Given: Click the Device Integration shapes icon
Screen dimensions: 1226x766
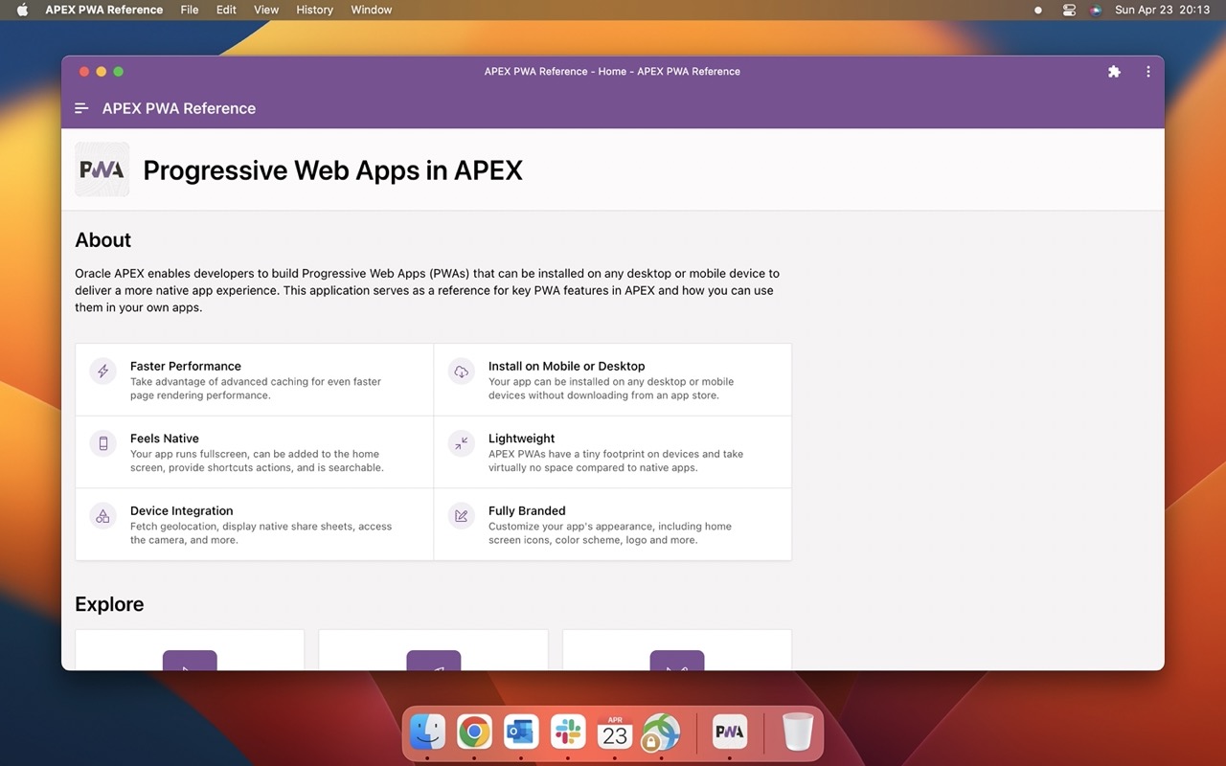Looking at the screenshot, I should (x=103, y=516).
